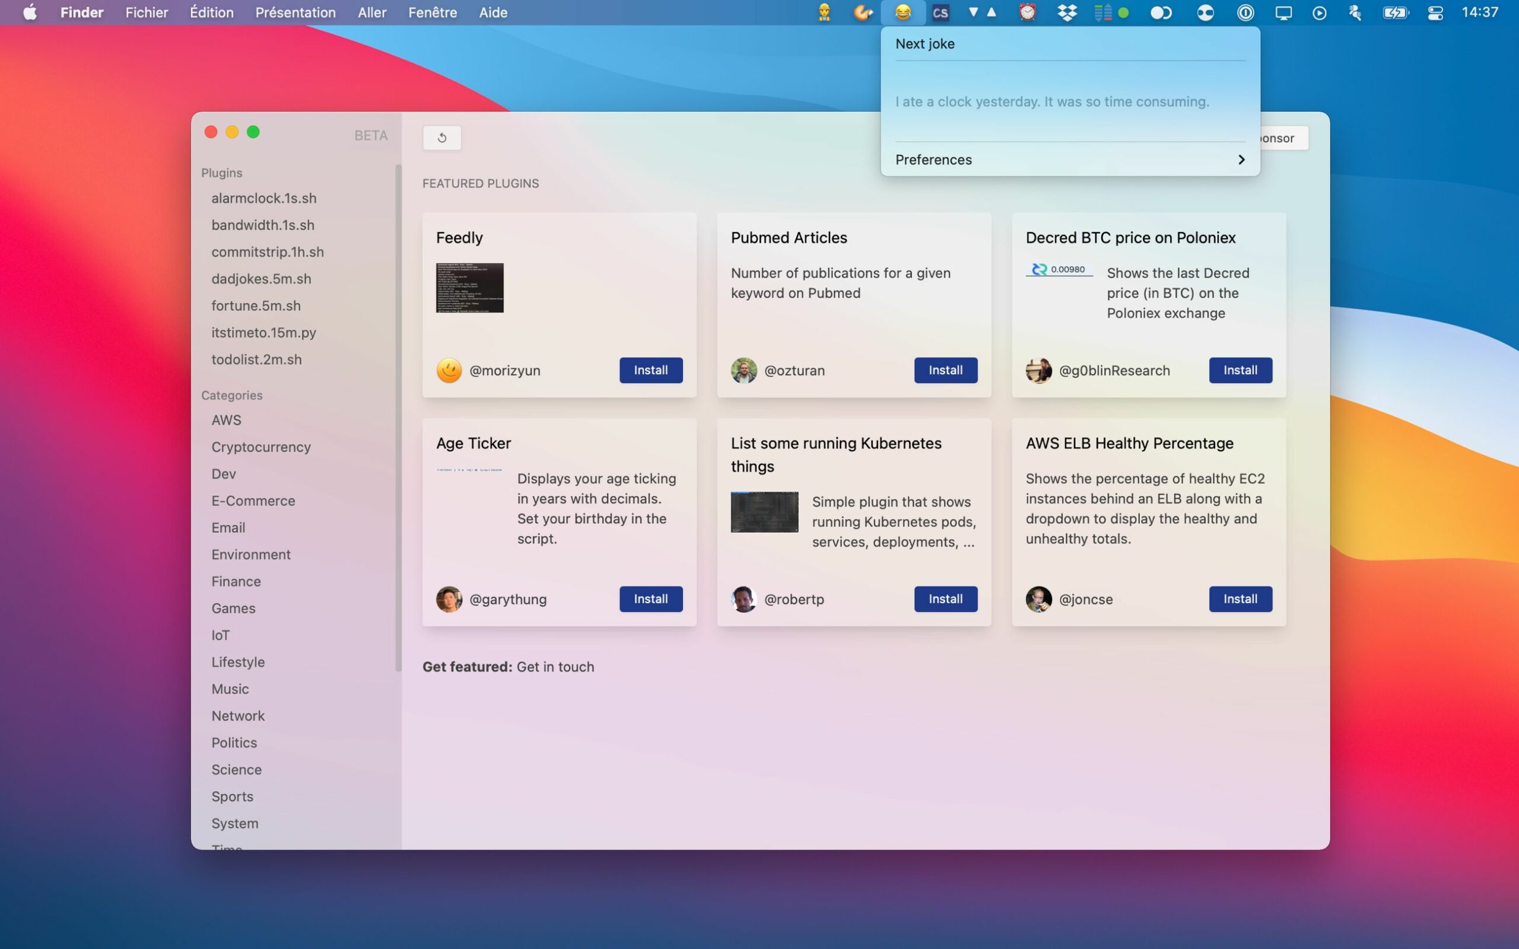1519x949 pixels.
Task: Expand the Preferences submenu chevron
Action: point(1241,160)
